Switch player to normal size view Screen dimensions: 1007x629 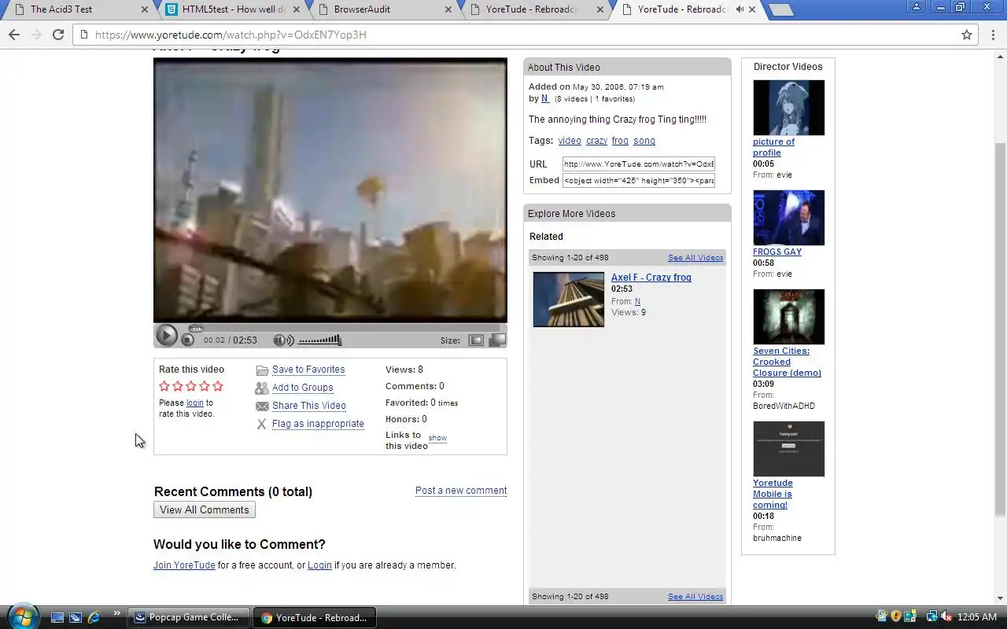[x=476, y=340]
